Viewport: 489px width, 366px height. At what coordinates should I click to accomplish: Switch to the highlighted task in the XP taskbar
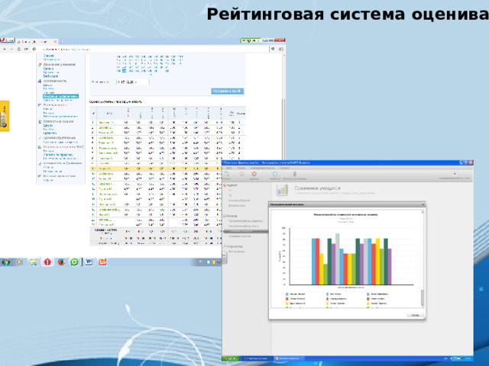[289, 358]
